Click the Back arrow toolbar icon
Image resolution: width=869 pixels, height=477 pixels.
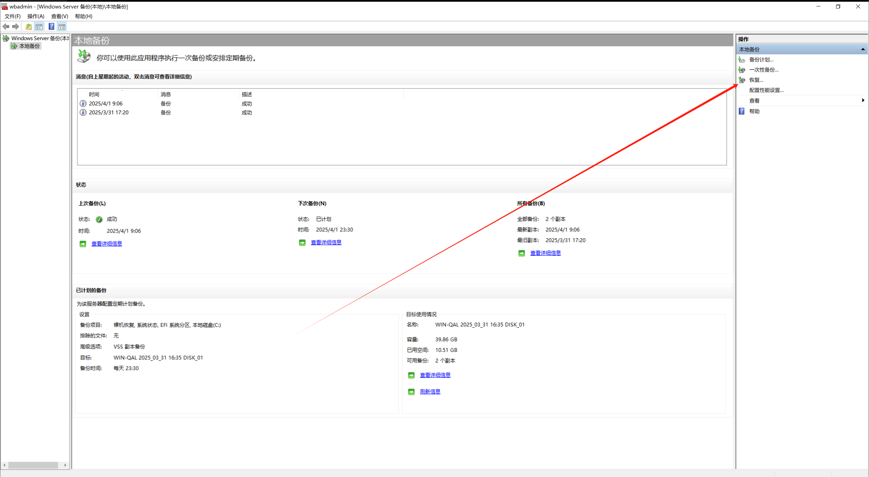[6, 26]
